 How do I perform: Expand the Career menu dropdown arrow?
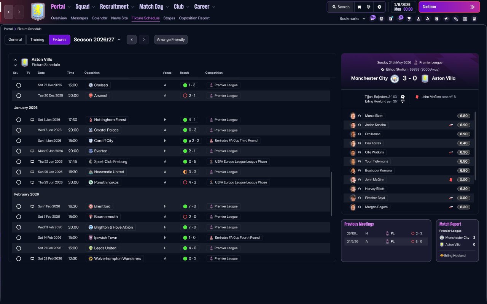pyautogui.click(x=213, y=7)
